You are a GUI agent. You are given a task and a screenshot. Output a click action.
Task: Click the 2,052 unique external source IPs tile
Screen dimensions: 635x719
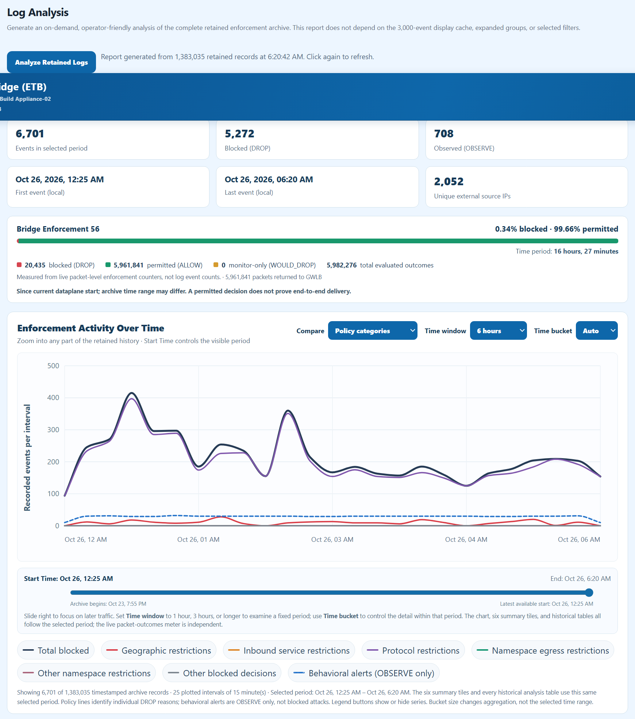(527, 187)
